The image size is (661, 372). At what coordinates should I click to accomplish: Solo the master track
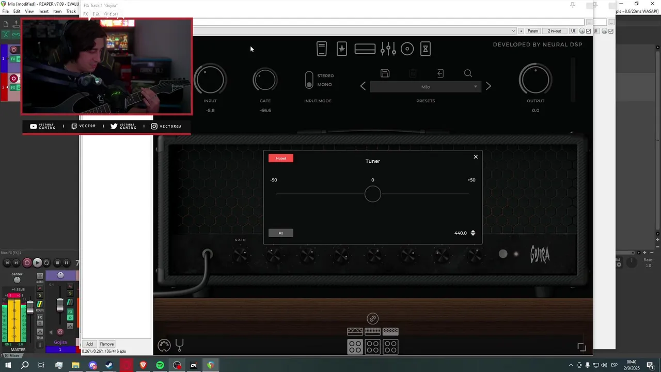click(40, 295)
